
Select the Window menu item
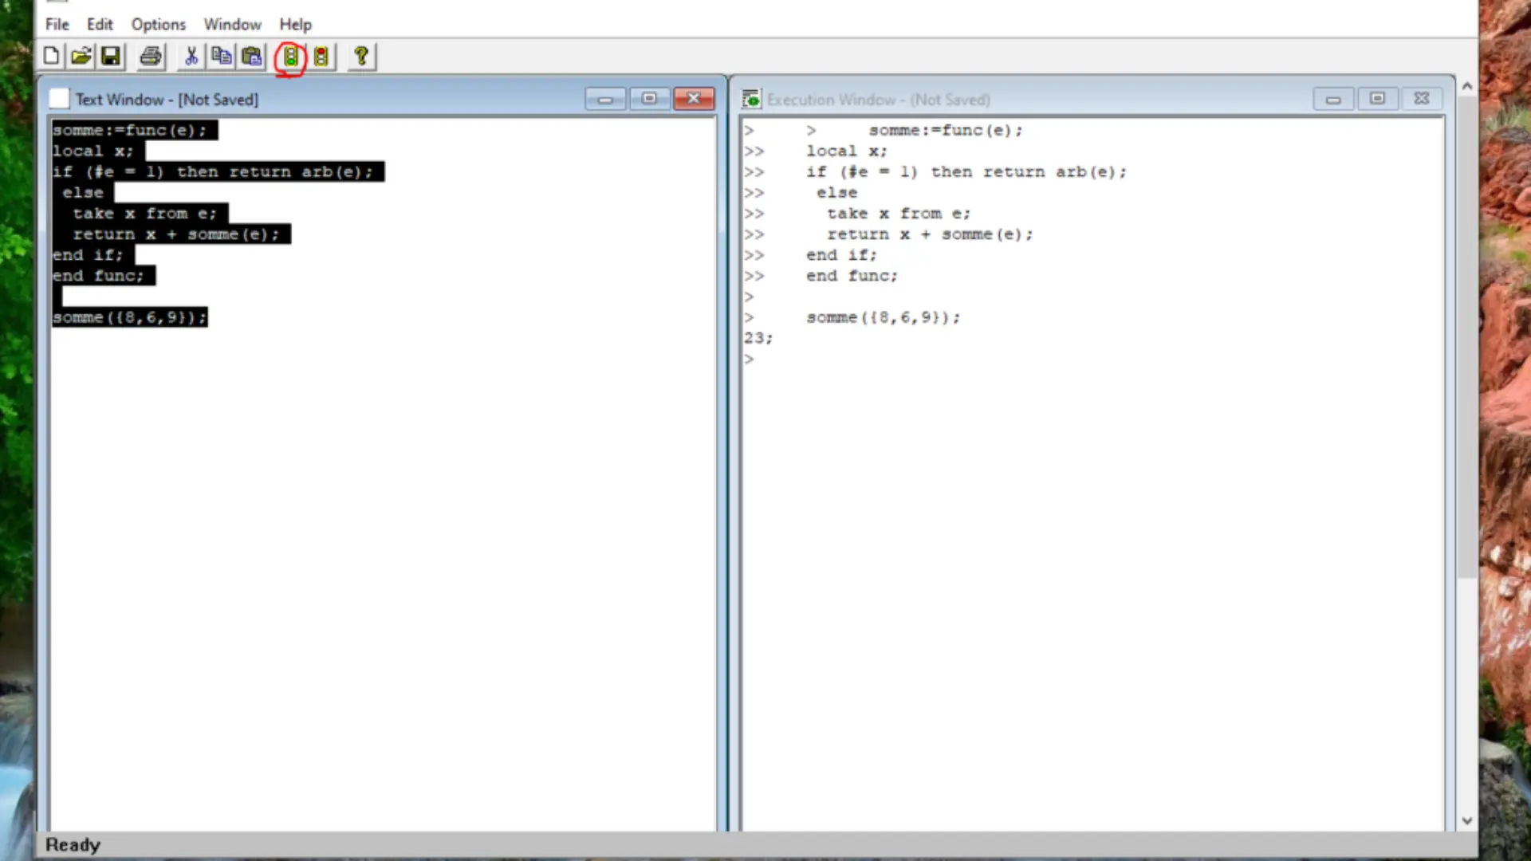(232, 24)
